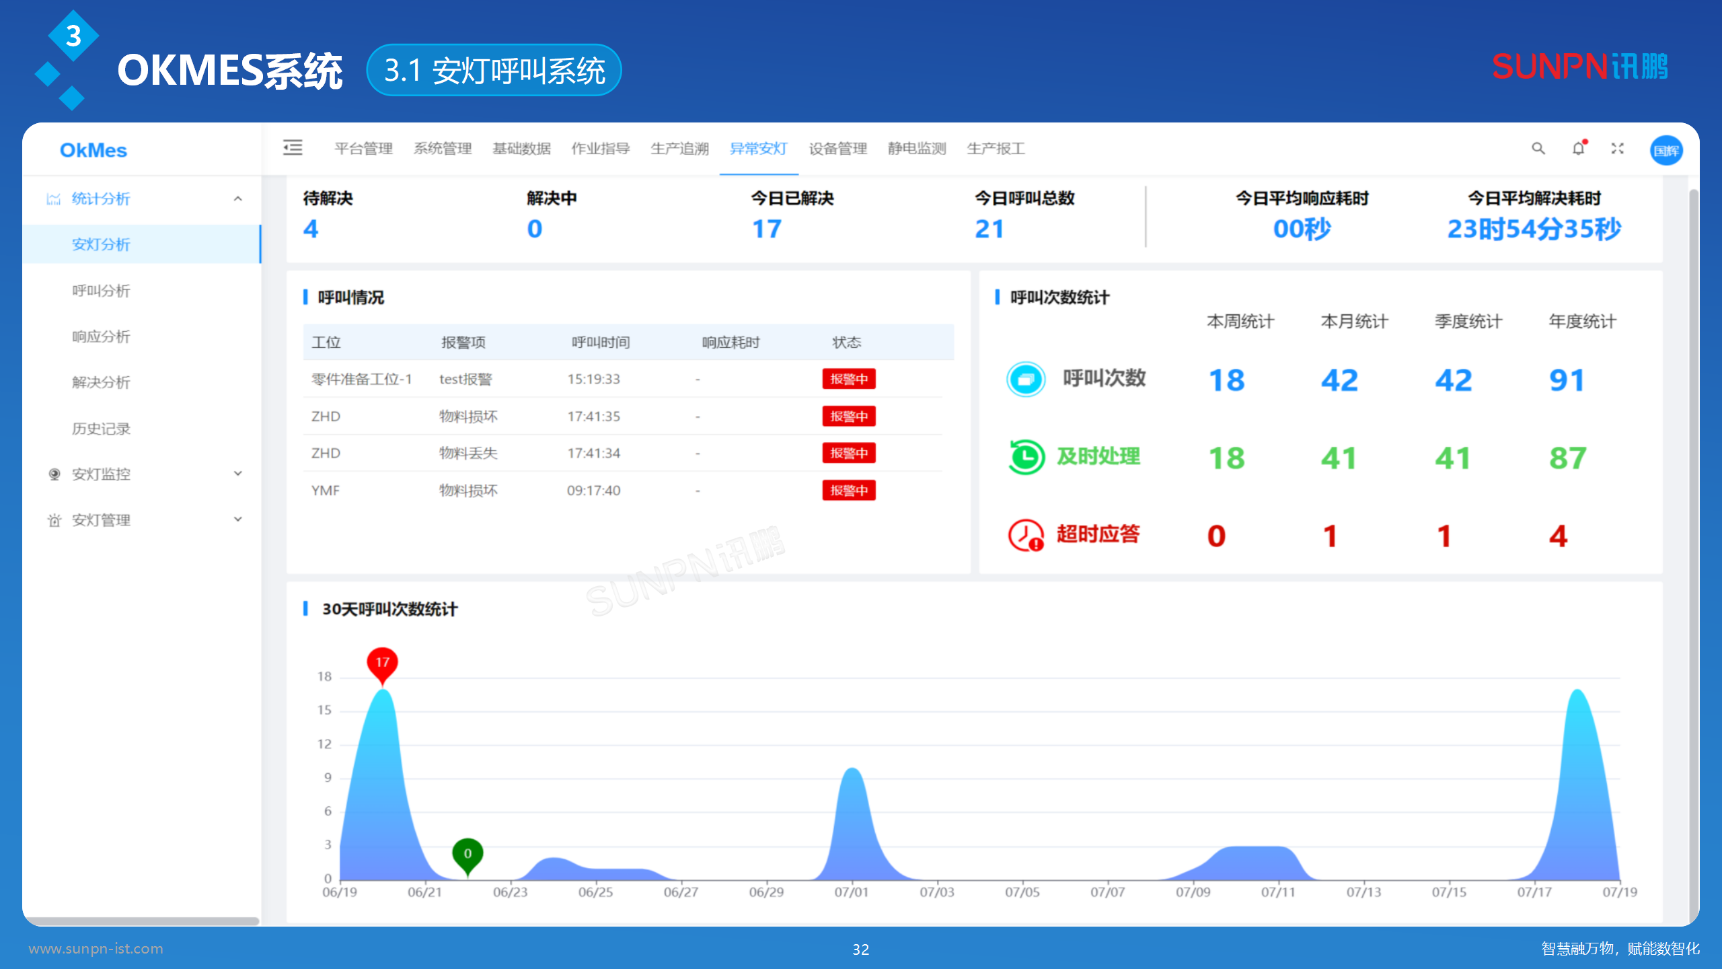Viewport: 1722px width, 969px height.
Task: Open 呼叫分析 in the sidebar
Action: pyautogui.click(x=101, y=291)
